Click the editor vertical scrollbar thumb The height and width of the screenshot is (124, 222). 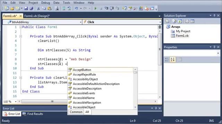point(160,49)
